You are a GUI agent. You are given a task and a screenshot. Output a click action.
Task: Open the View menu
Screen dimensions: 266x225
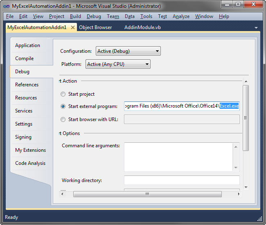38,16
